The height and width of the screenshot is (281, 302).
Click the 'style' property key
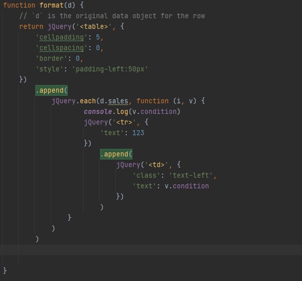click(x=49, y=69)
